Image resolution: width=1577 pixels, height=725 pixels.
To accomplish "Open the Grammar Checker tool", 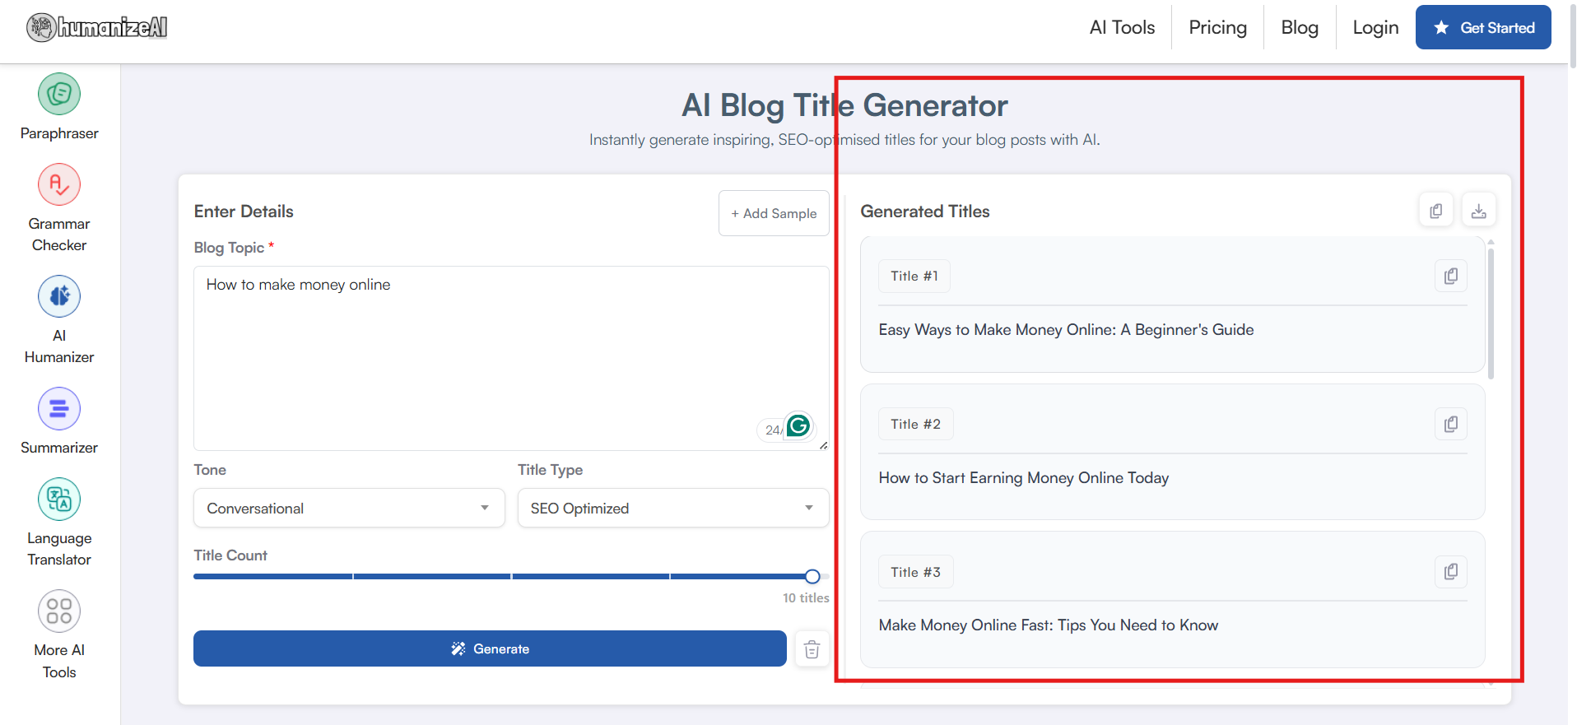I will [x=59, y=185].
